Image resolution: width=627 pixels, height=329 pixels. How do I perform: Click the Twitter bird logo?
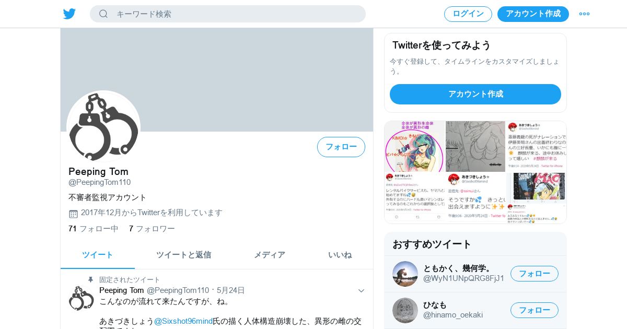coord(69,14)
